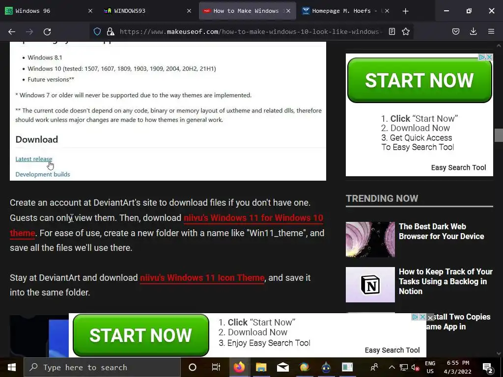Reload the current page

point(47,32)
